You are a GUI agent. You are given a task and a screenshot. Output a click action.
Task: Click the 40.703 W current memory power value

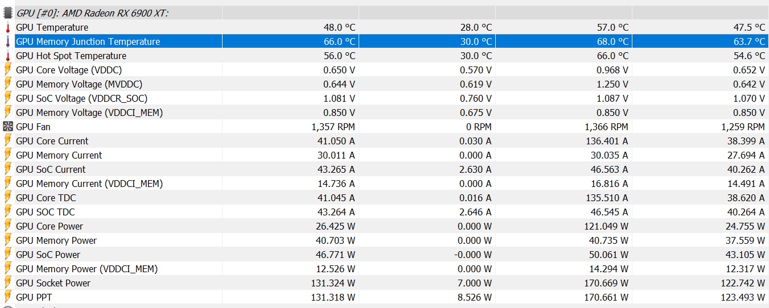pyautogui.click(x=336, y=240)
